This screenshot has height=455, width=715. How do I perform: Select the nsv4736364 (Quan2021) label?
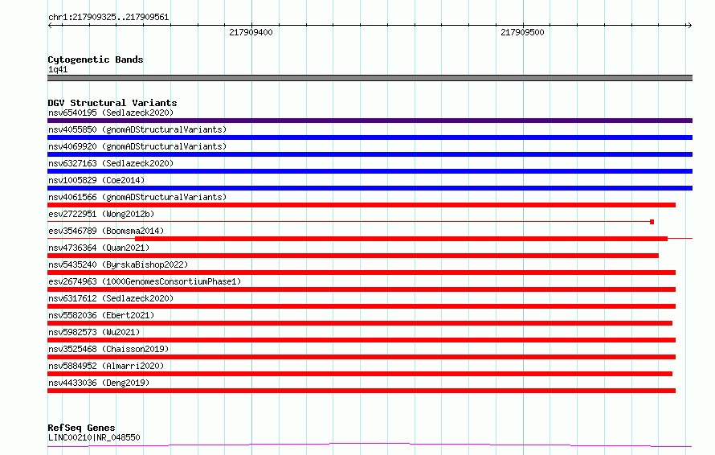click(x=99, y=248)
